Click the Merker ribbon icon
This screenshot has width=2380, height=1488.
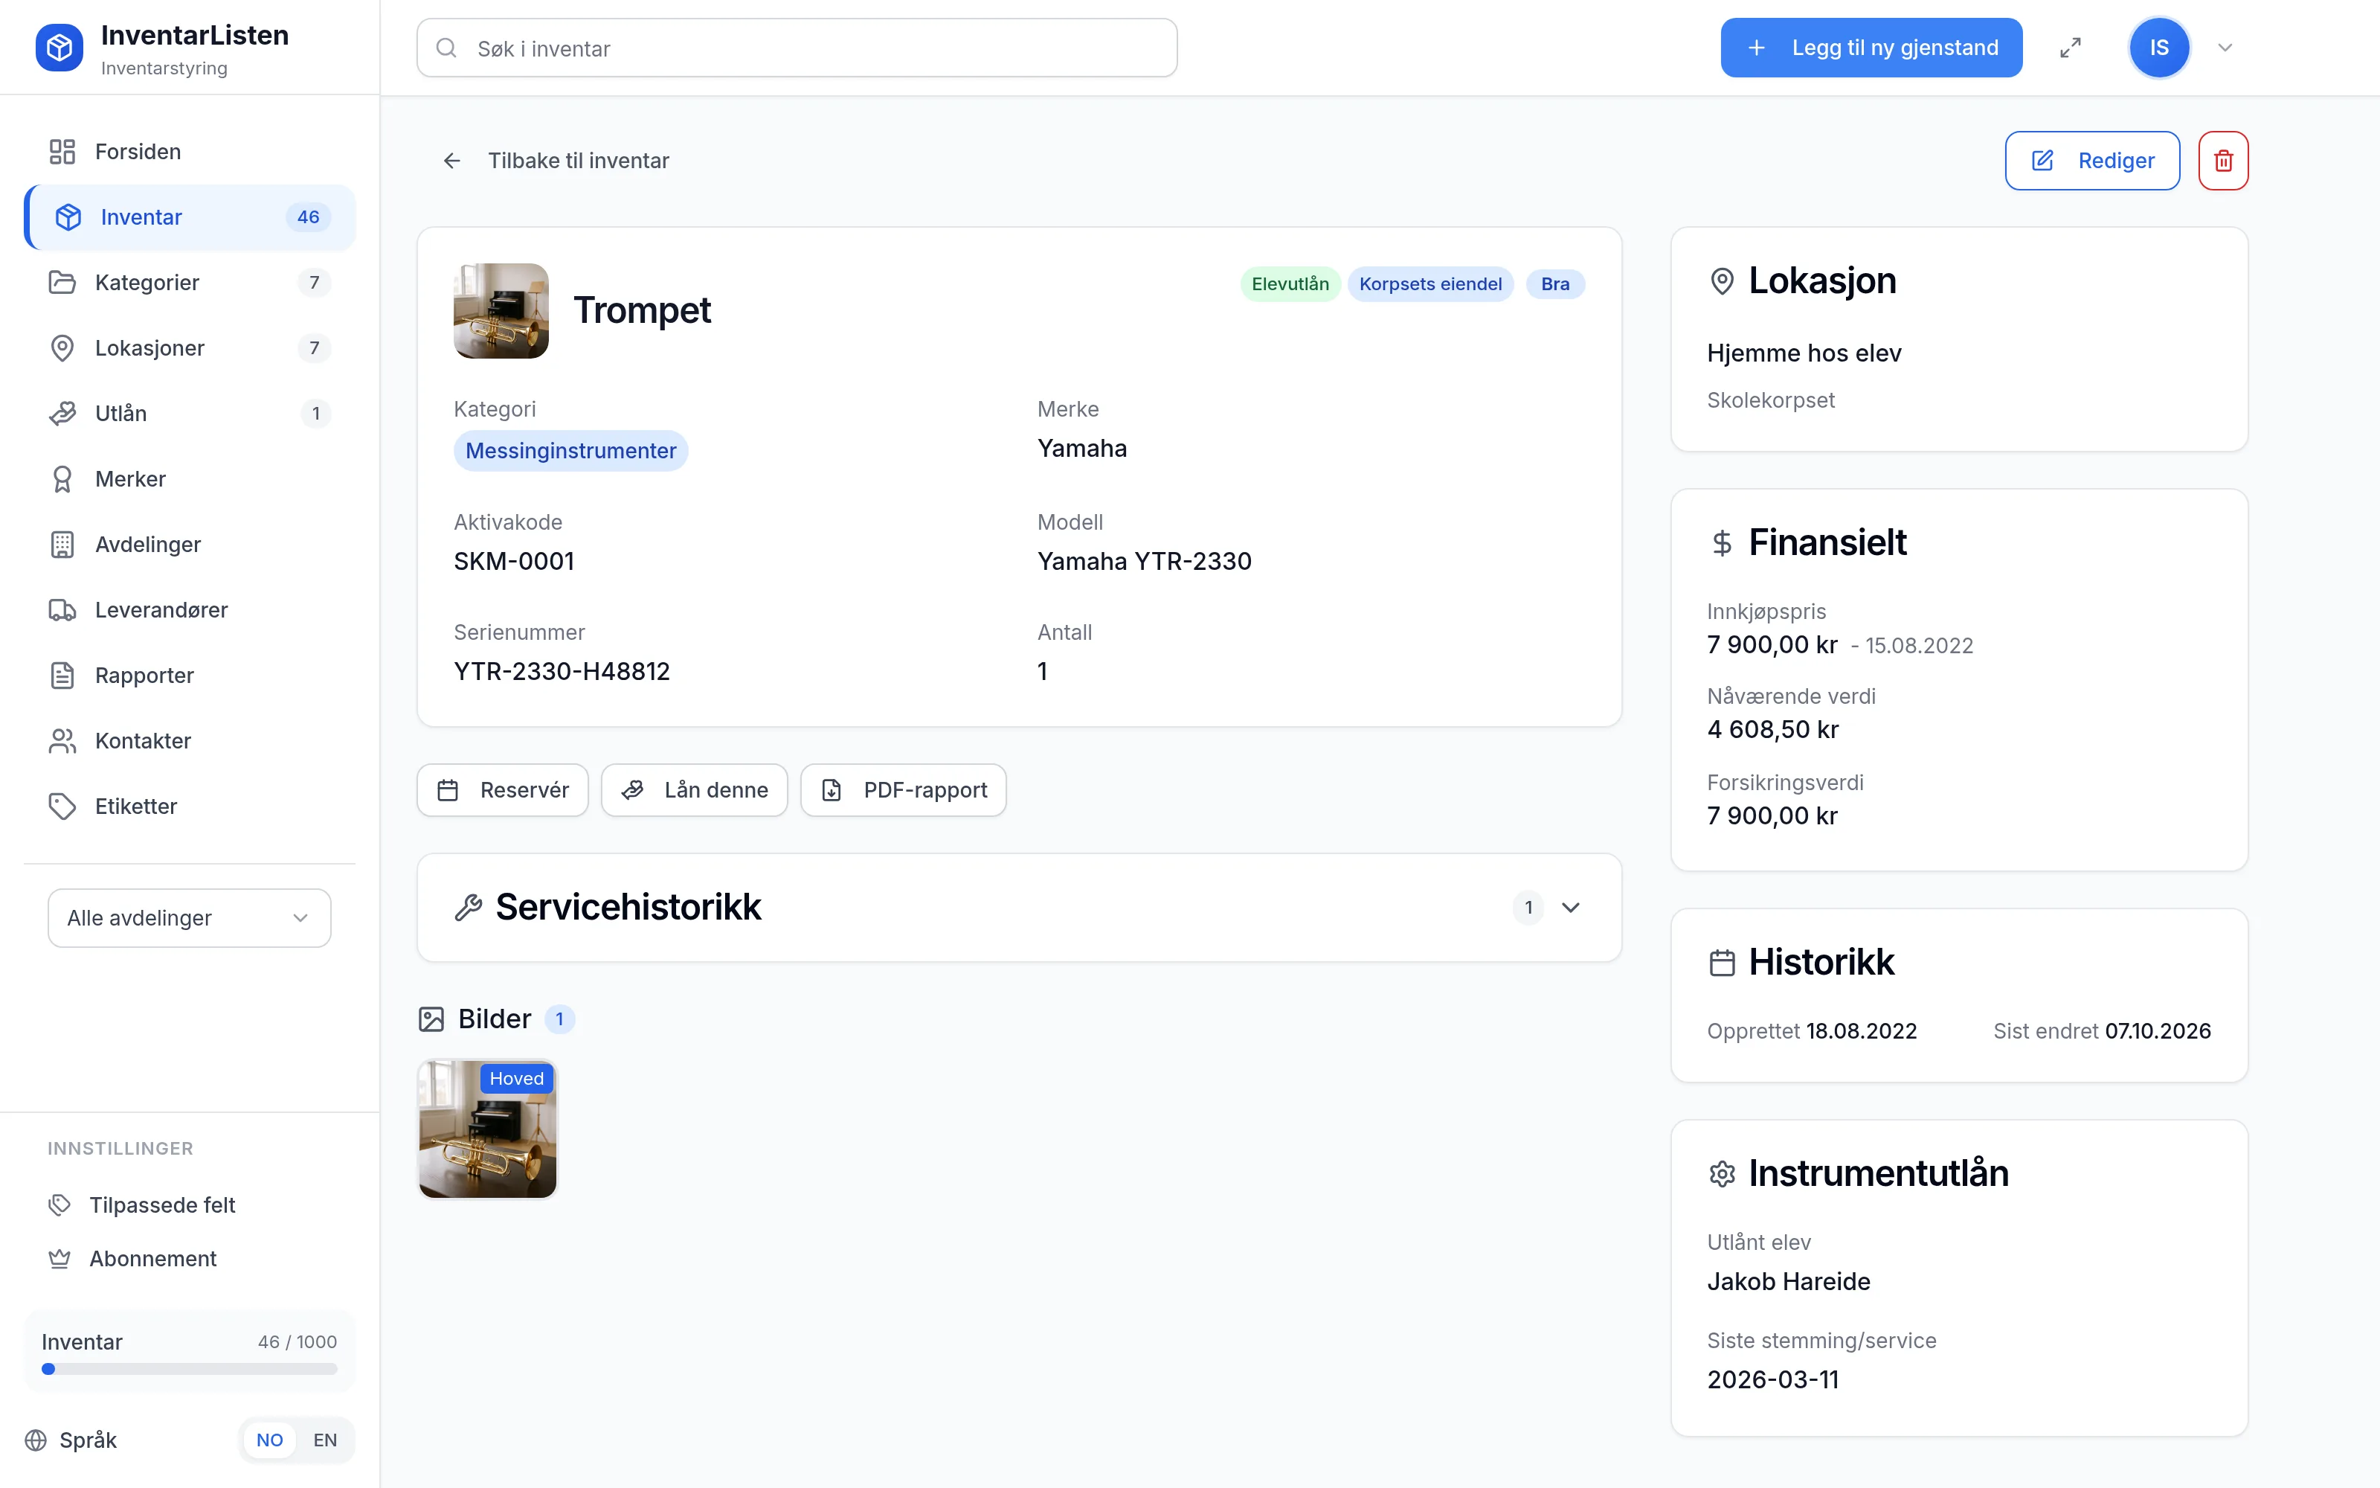tap(62, 479)
